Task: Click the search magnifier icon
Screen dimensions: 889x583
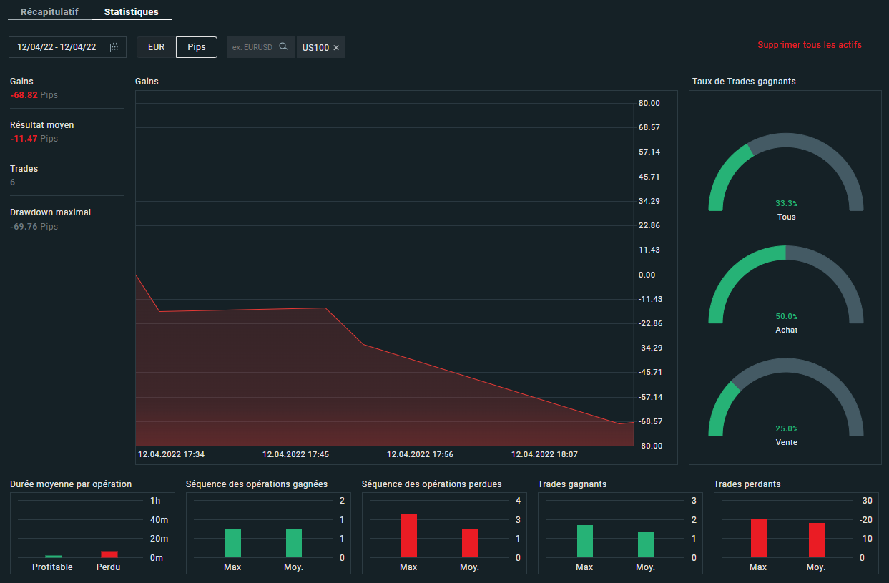Action: click(284, 47)
